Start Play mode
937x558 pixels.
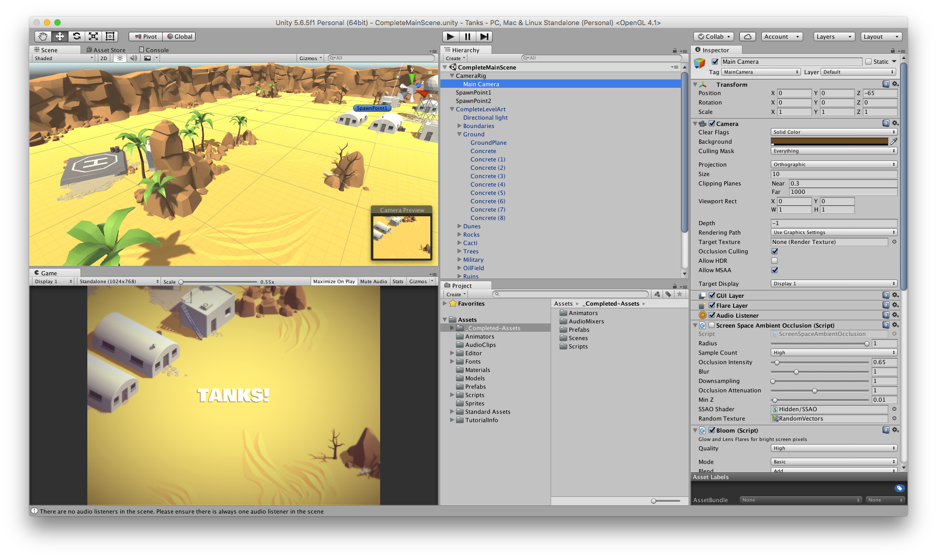coord(450,37)
